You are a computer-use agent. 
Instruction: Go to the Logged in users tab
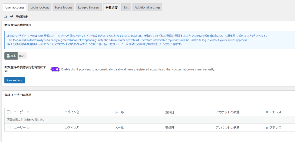[89, 7]
